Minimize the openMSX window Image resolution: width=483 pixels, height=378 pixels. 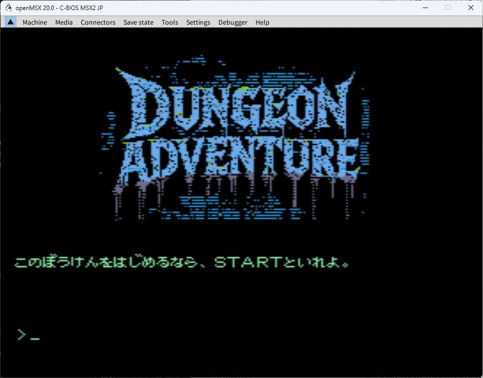coord(425,8)
